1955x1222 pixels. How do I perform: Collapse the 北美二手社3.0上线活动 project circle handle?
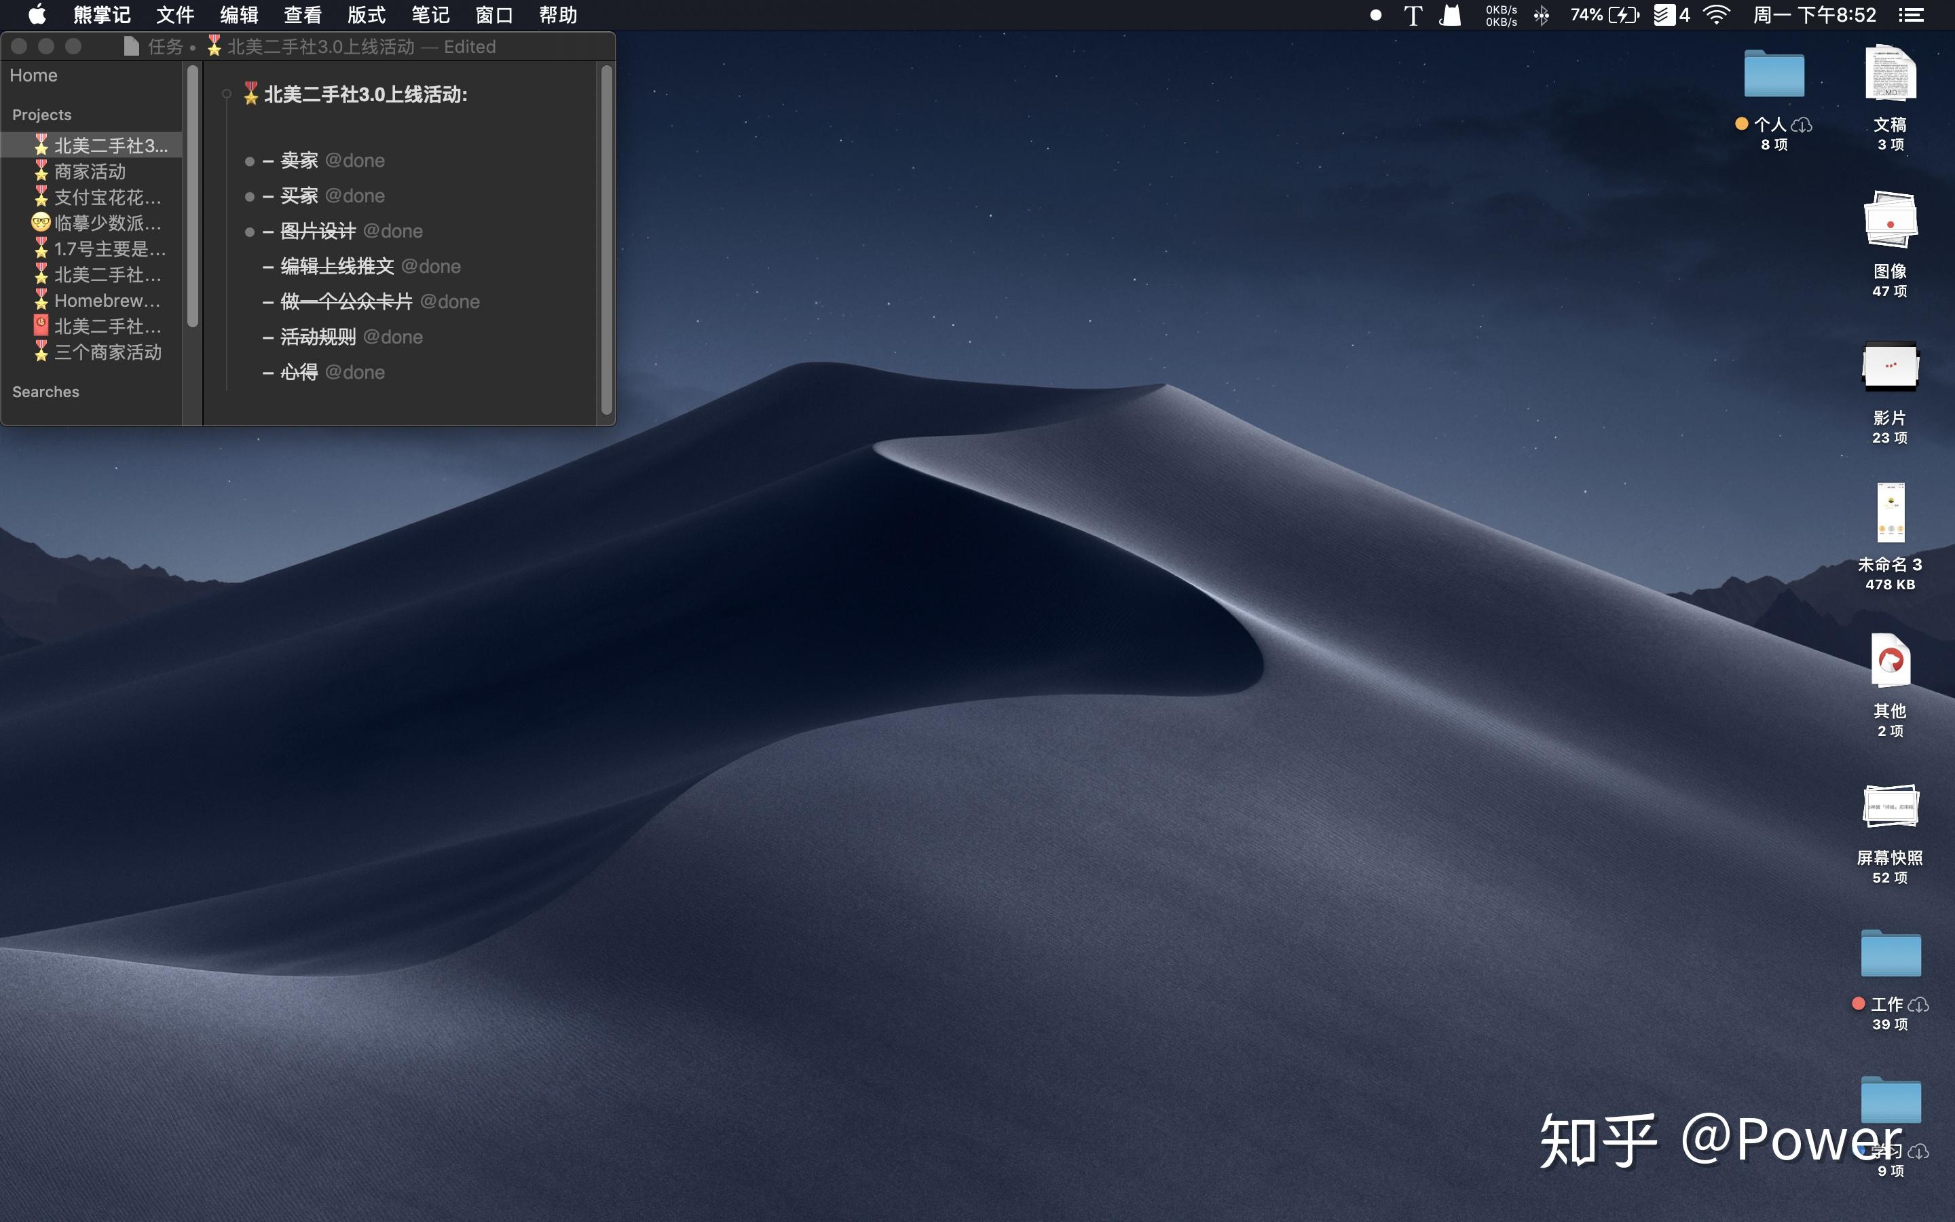tap(227, 94)
